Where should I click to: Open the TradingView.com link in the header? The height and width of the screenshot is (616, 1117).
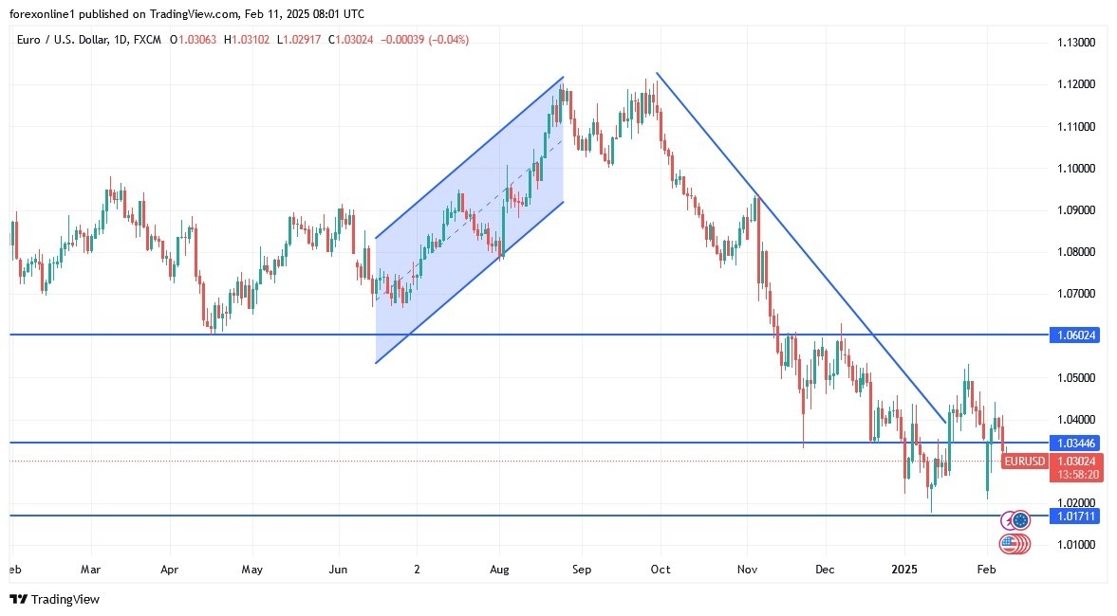tap(188, 14)
